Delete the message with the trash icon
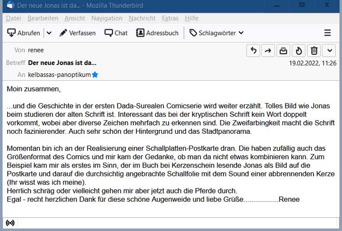342x231 pixels. point(314,50)
